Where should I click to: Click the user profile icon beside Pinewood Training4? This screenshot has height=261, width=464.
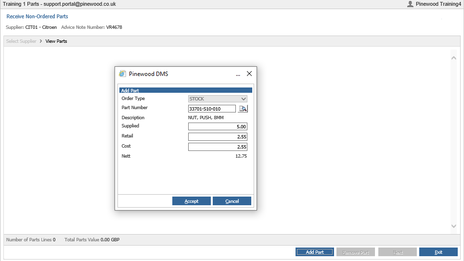pyautogui.click(x=410, y=4)
